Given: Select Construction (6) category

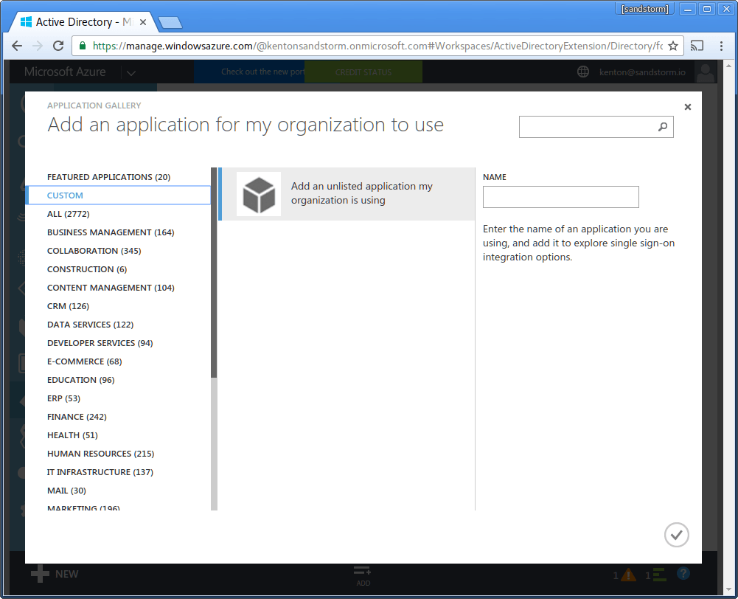Looking at the screenshot, I should pyautogui.click(x=87, y=269).
